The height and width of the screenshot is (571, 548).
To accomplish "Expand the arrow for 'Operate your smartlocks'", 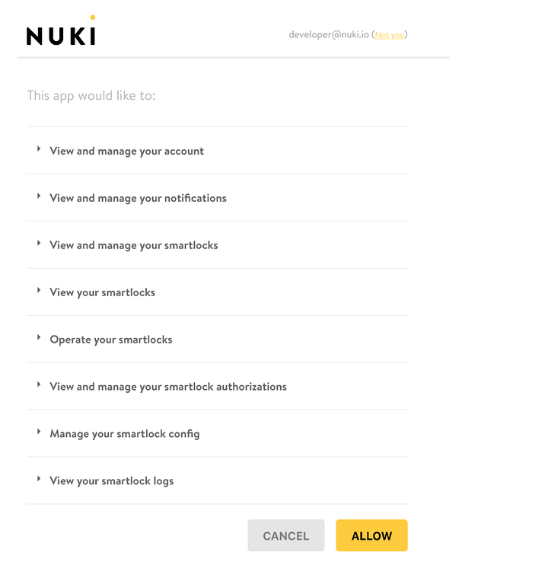I will [39, 337].
